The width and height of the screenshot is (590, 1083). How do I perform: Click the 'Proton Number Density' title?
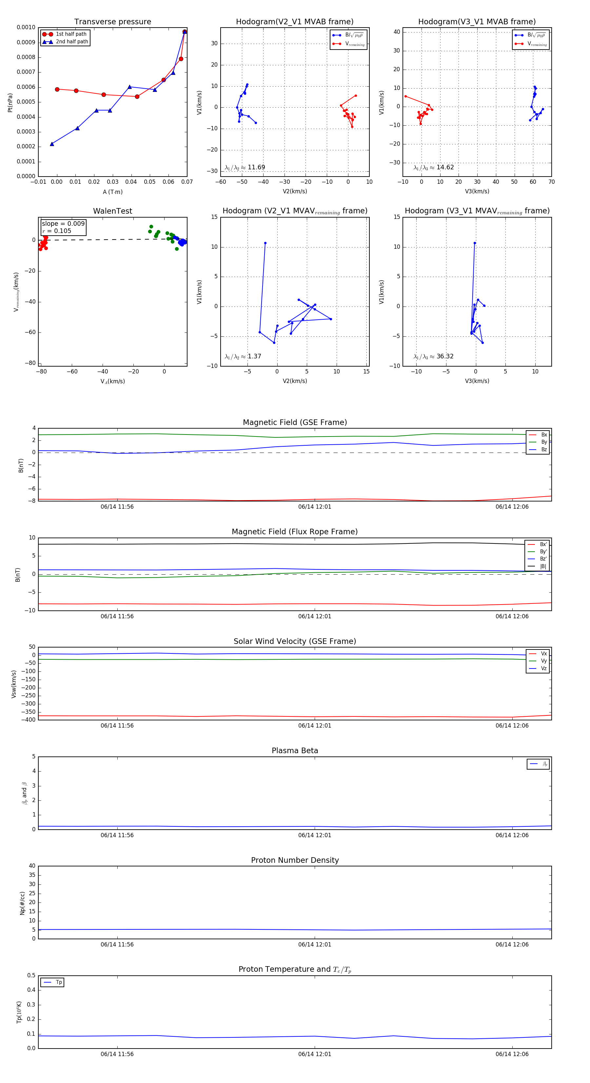point(295,860)
